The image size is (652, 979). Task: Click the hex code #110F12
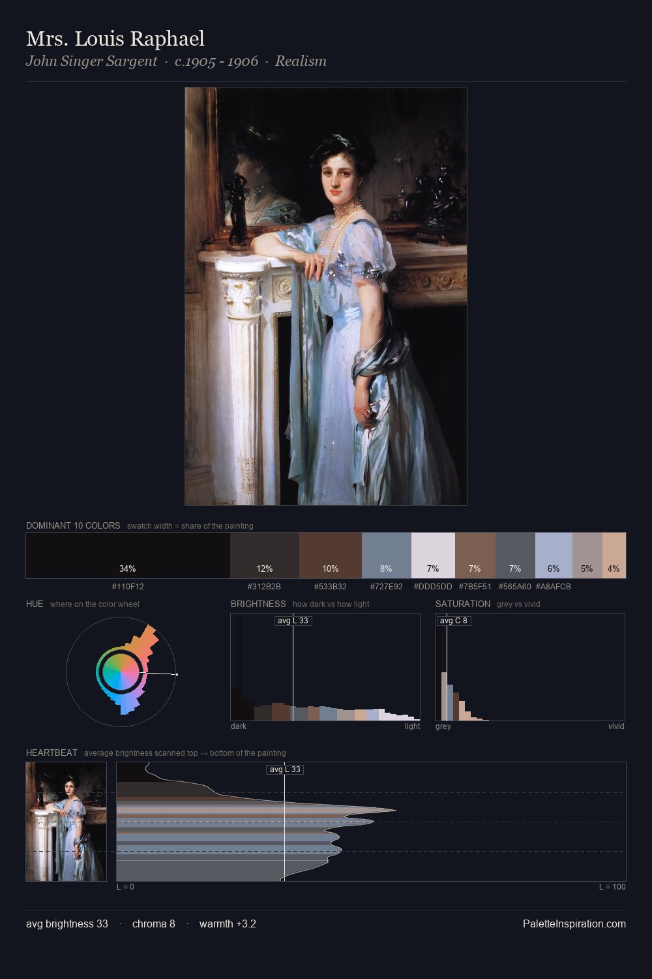pyautogui.click(x=128, y=586)
